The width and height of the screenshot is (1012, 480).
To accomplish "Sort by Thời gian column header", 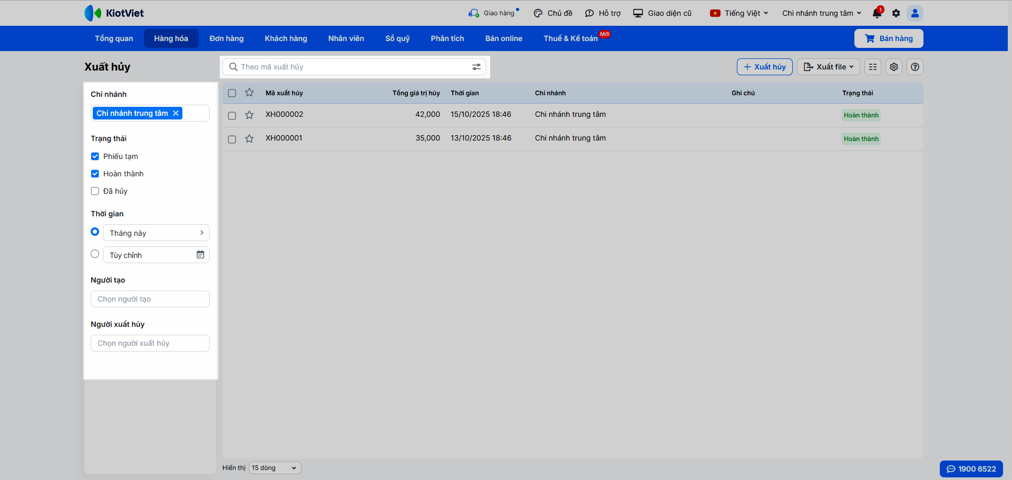I will (x=465, y=93).
